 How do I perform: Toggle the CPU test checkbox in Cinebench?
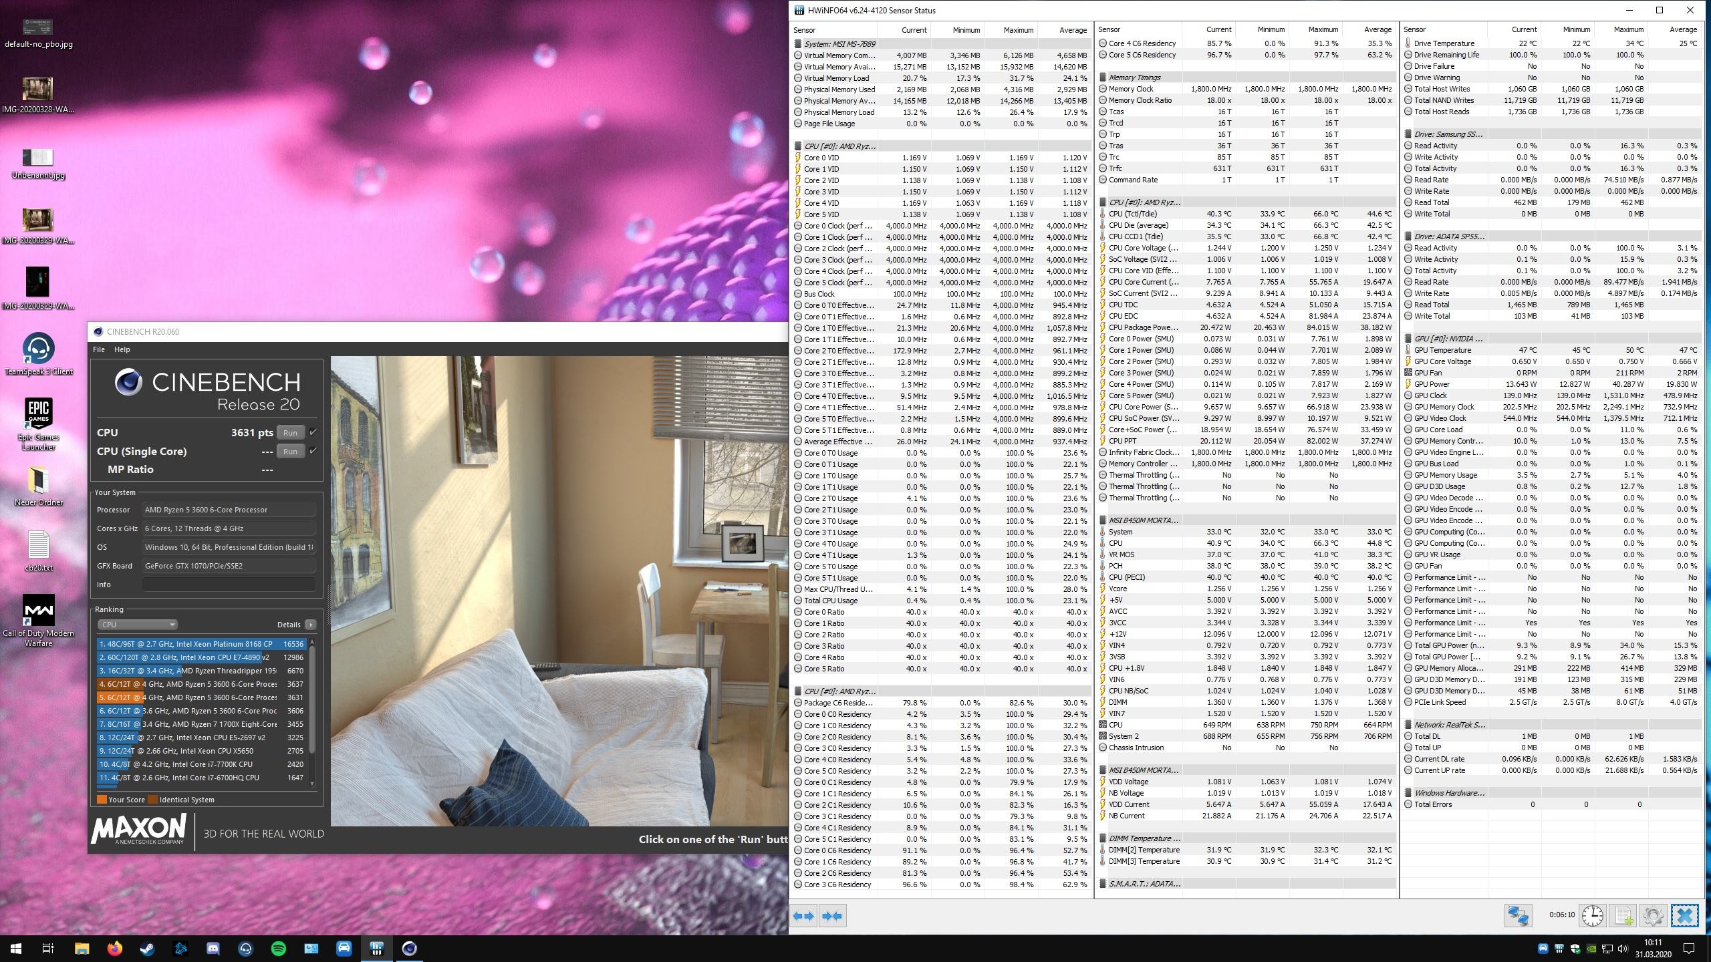[313, 432]
